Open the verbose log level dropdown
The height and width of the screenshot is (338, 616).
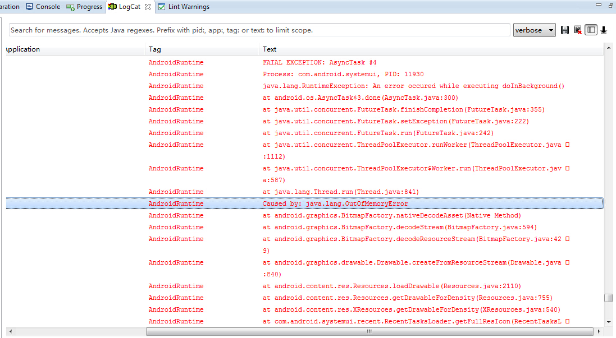coord(534,30)
